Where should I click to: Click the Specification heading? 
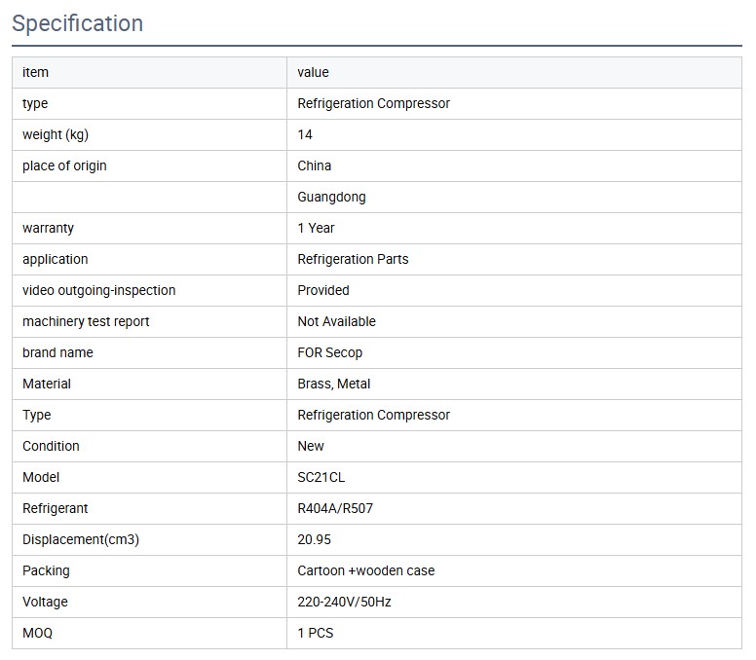point(78,23)
